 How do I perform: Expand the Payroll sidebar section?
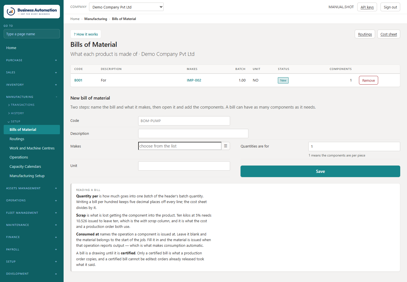click(32, 250)
